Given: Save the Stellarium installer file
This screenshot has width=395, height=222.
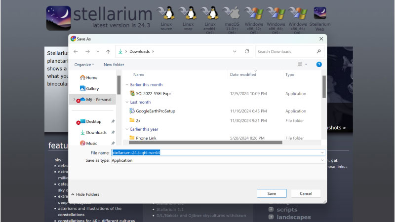Looking at the screenshot, I should 272,193.
